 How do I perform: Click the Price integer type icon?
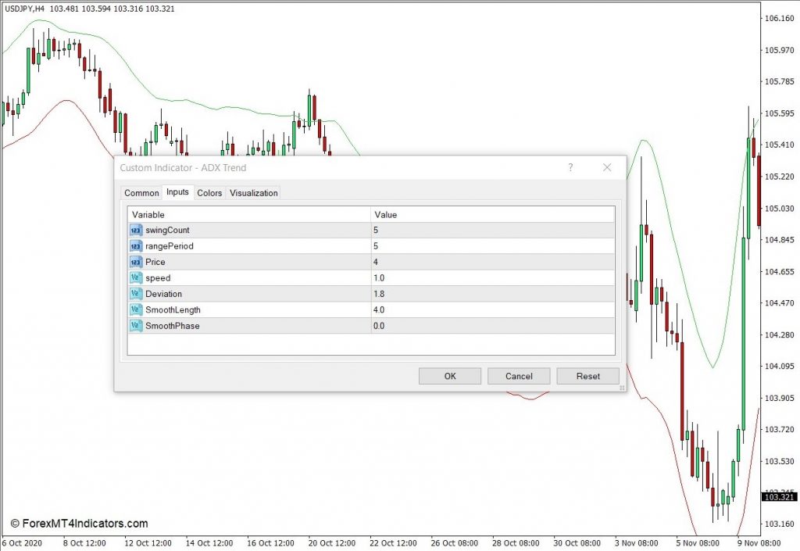click(x=136, y=262)
